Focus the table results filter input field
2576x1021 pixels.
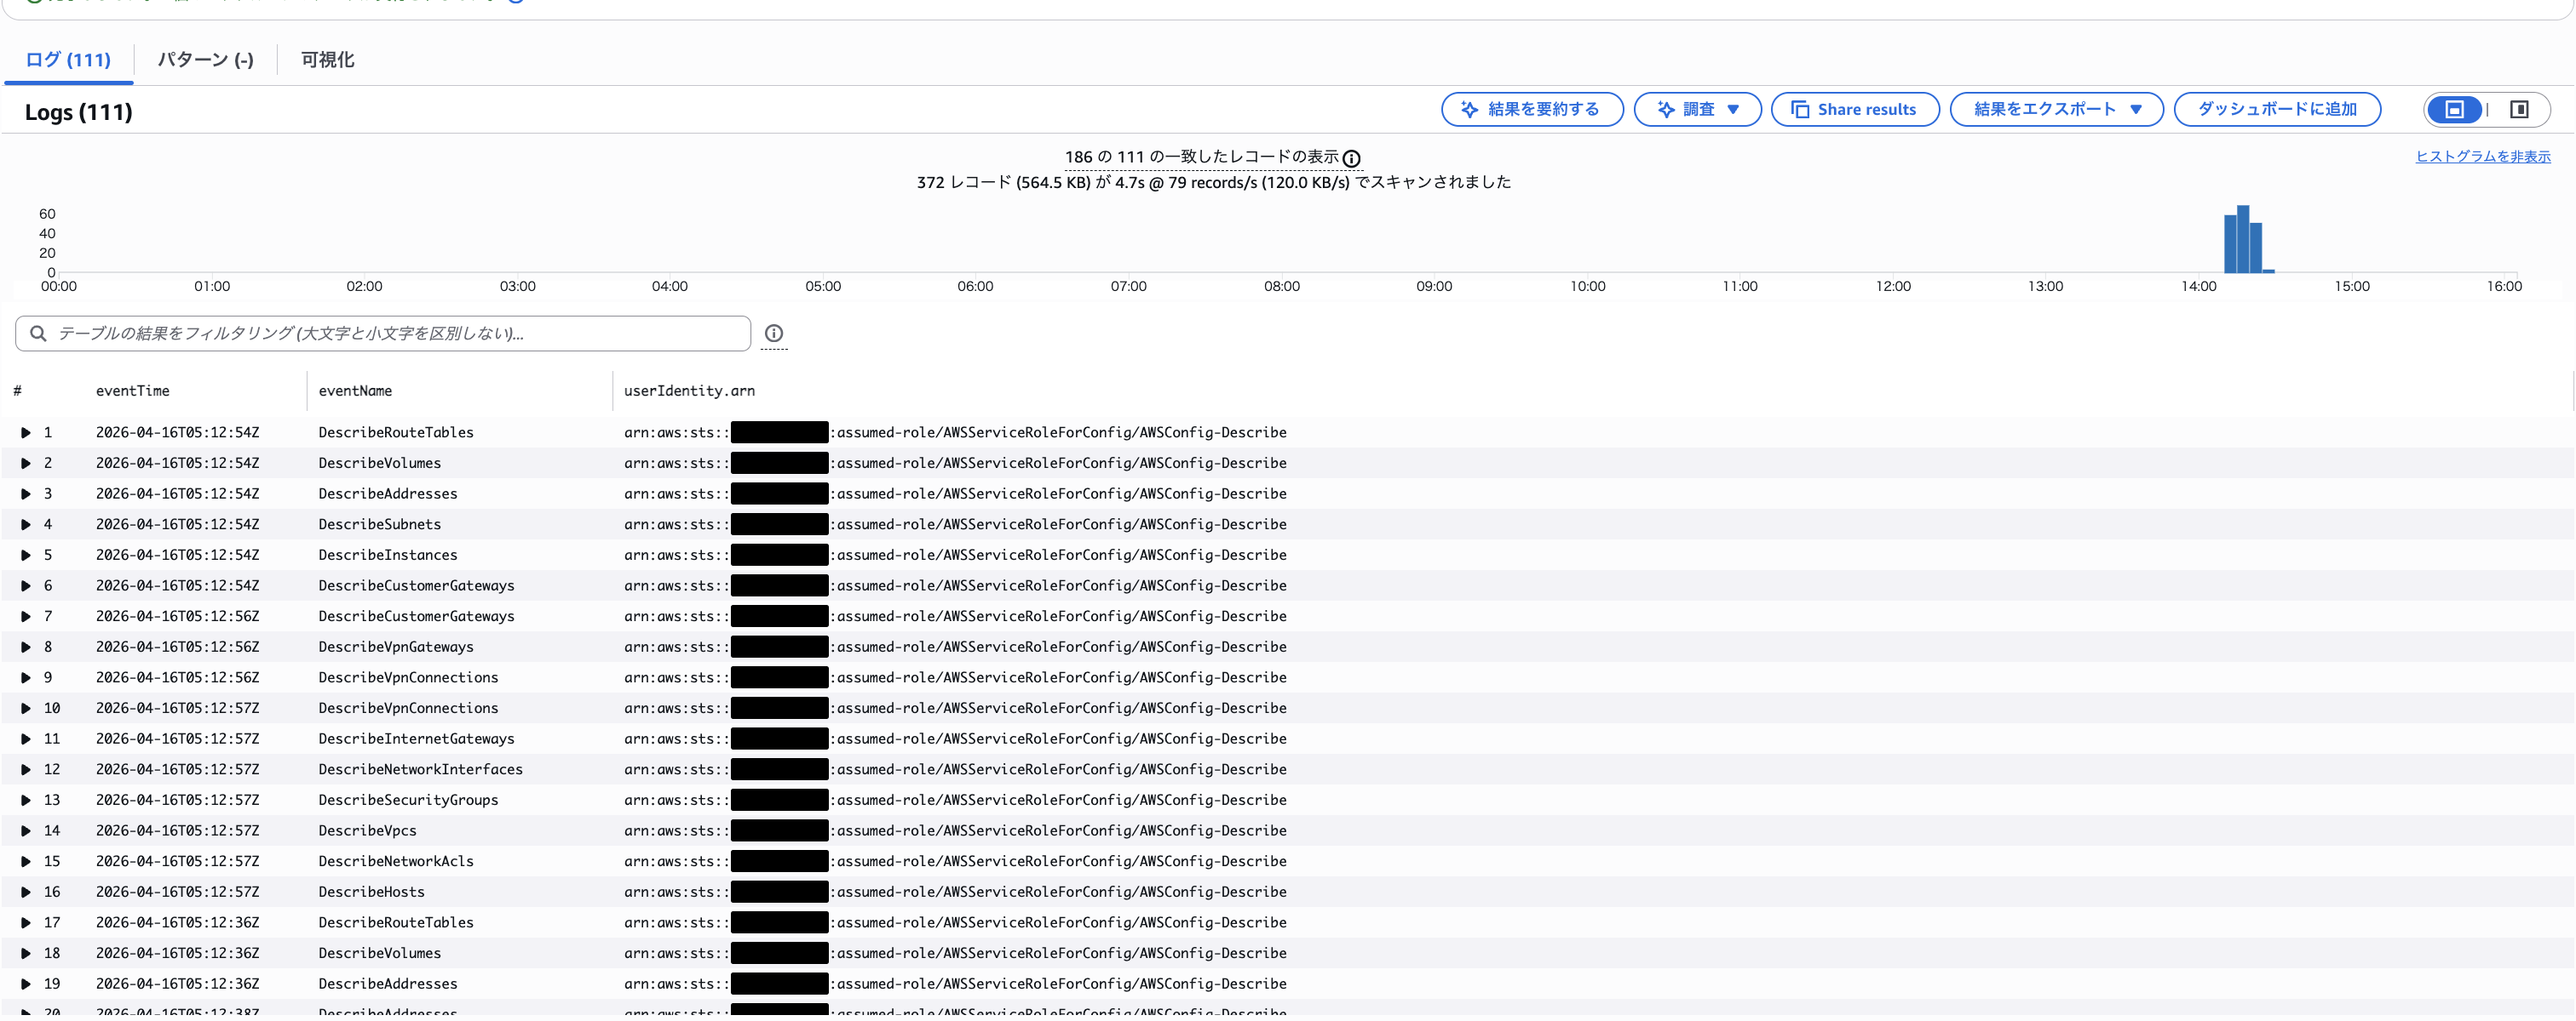click(x=383, y=334)
